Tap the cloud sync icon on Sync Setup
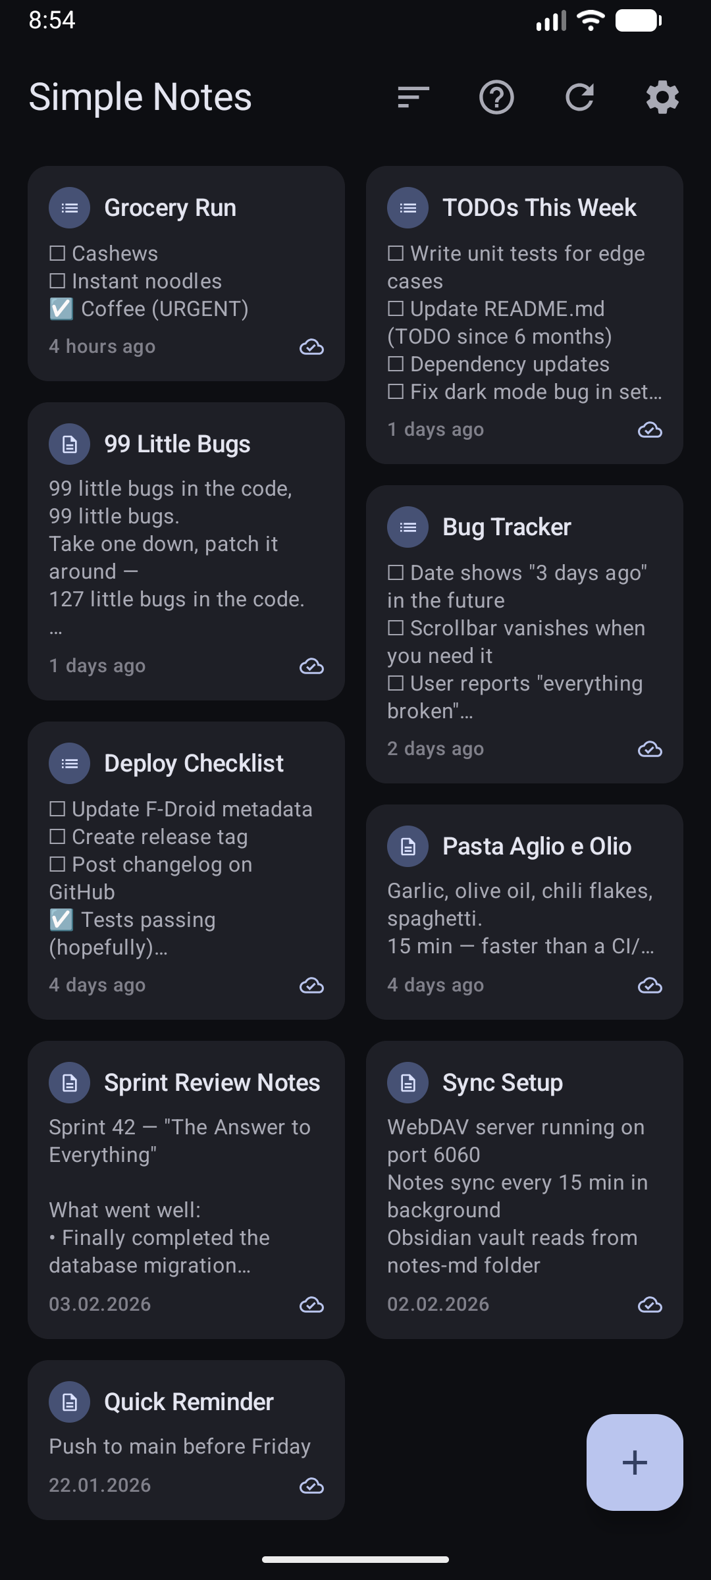Viewport: 711px width, 1580px height. point(650,1305)
